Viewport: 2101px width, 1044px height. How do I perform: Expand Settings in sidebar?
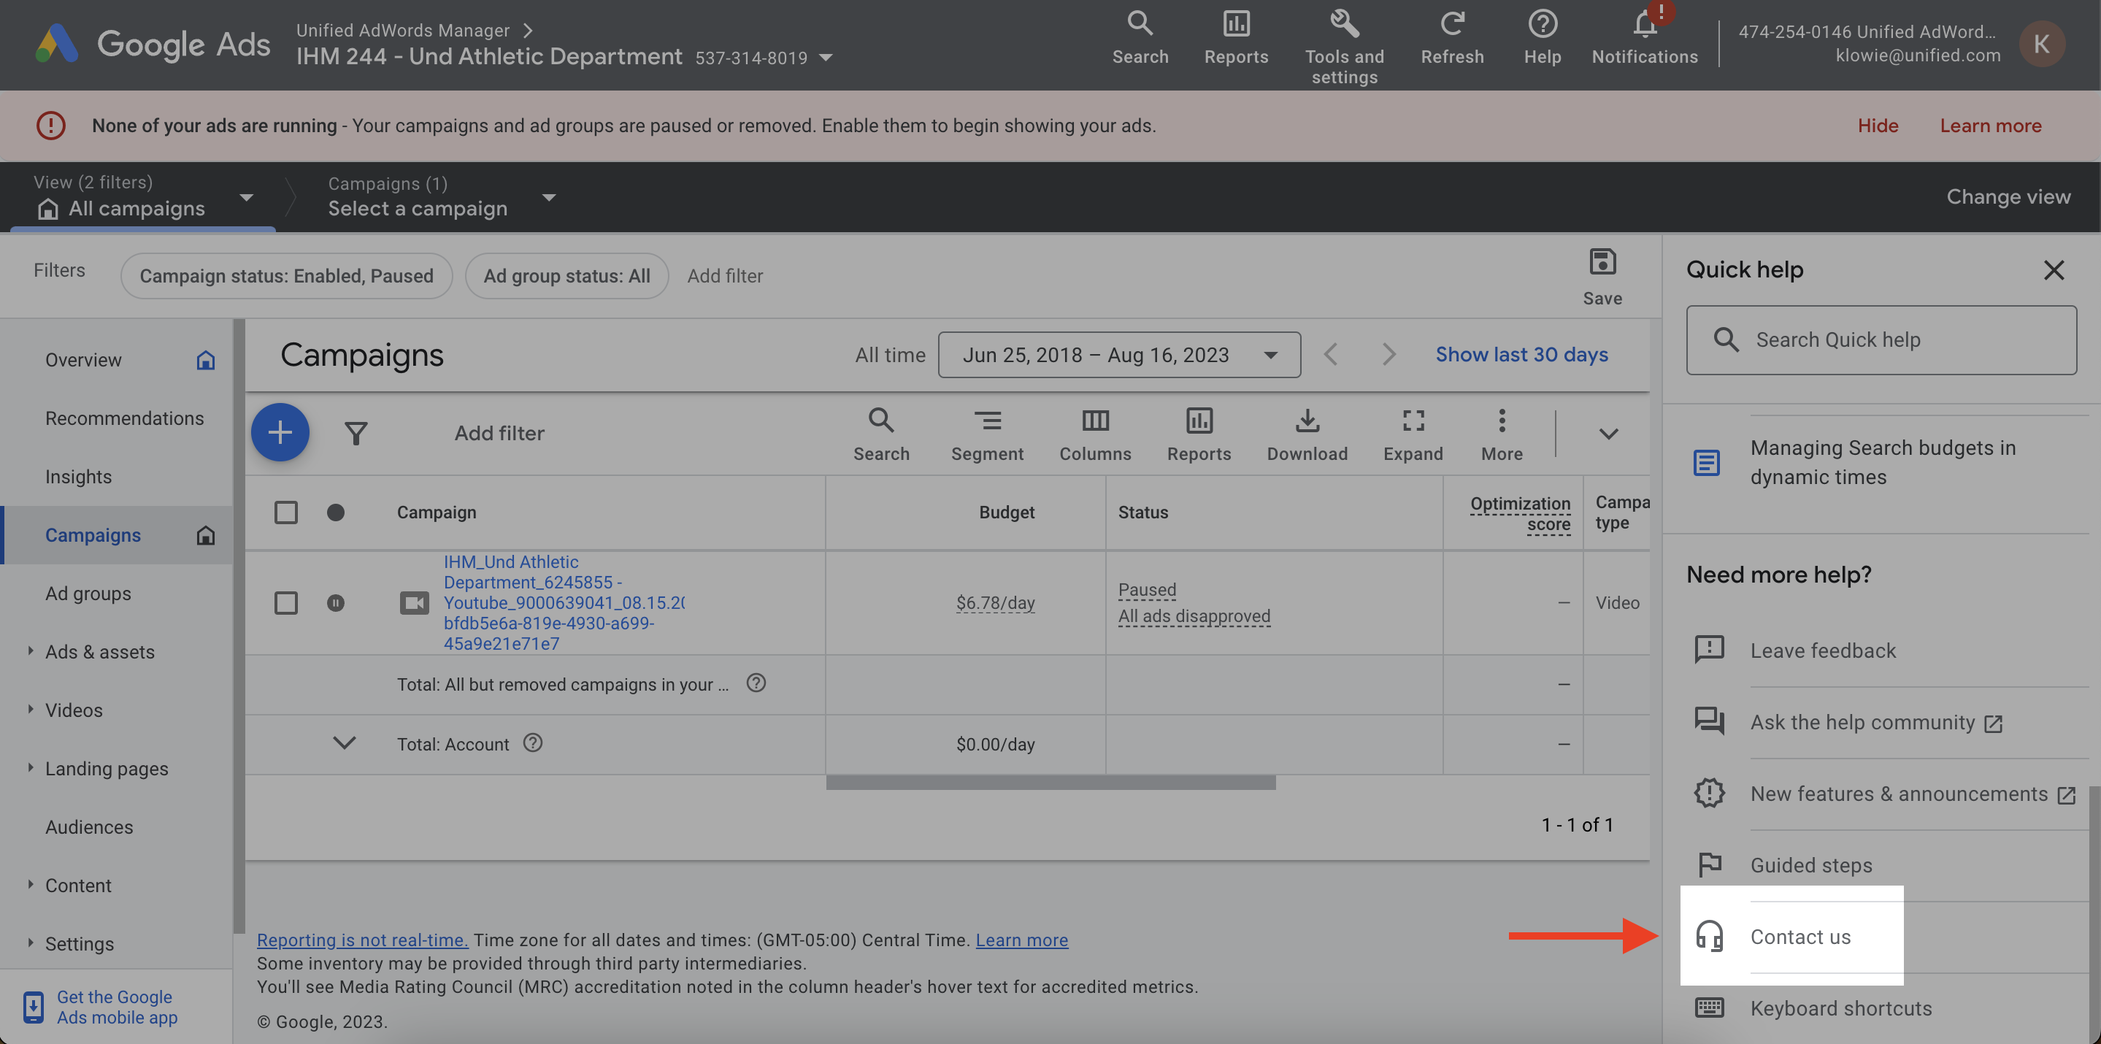30,942
